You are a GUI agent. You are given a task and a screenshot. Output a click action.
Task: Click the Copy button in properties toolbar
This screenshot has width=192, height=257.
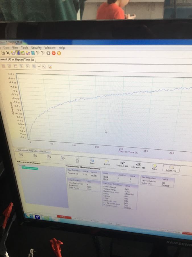pos(92,161)
